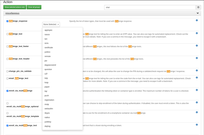
Task: Clear the search filter with the x icon
Action: click(198, 7)
